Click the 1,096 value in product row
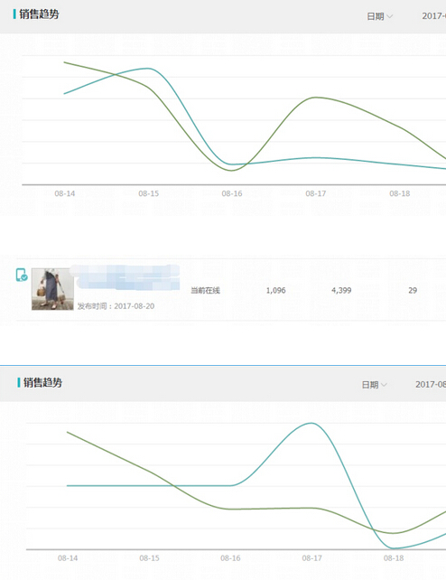The height and width of the screenshot is (580, 446). coord(275,290)
